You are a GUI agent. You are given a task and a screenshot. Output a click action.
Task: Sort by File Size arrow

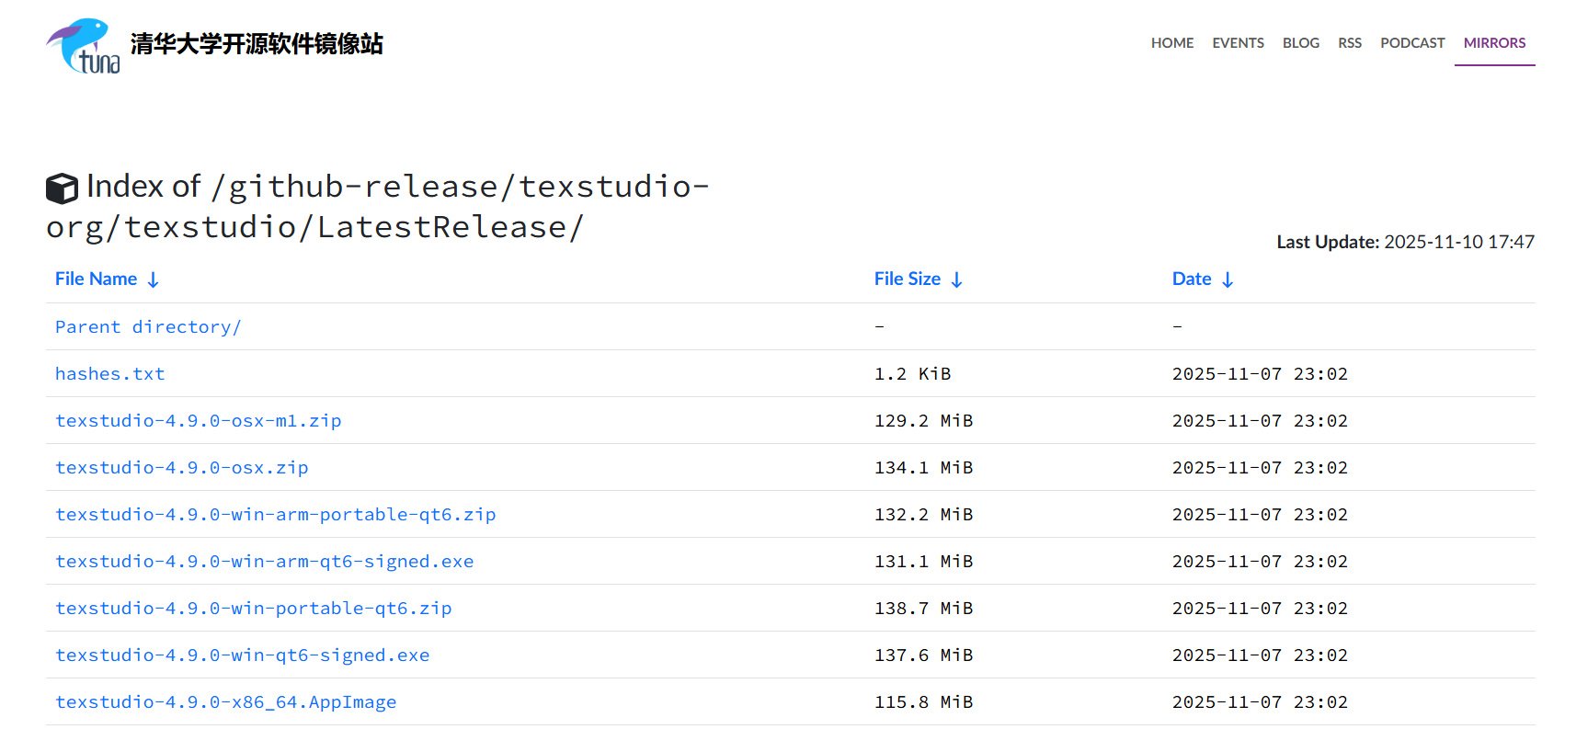[956, 279]
